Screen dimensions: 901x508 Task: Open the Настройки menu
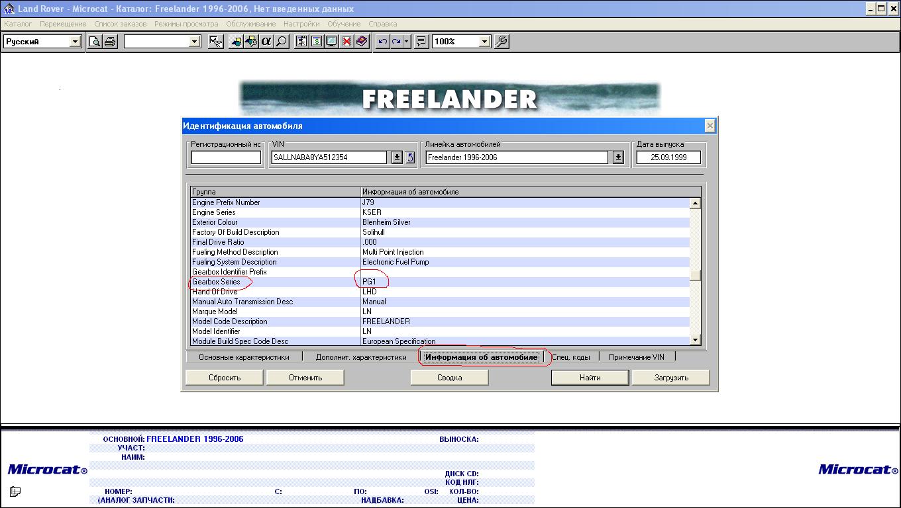coord(301,24)
